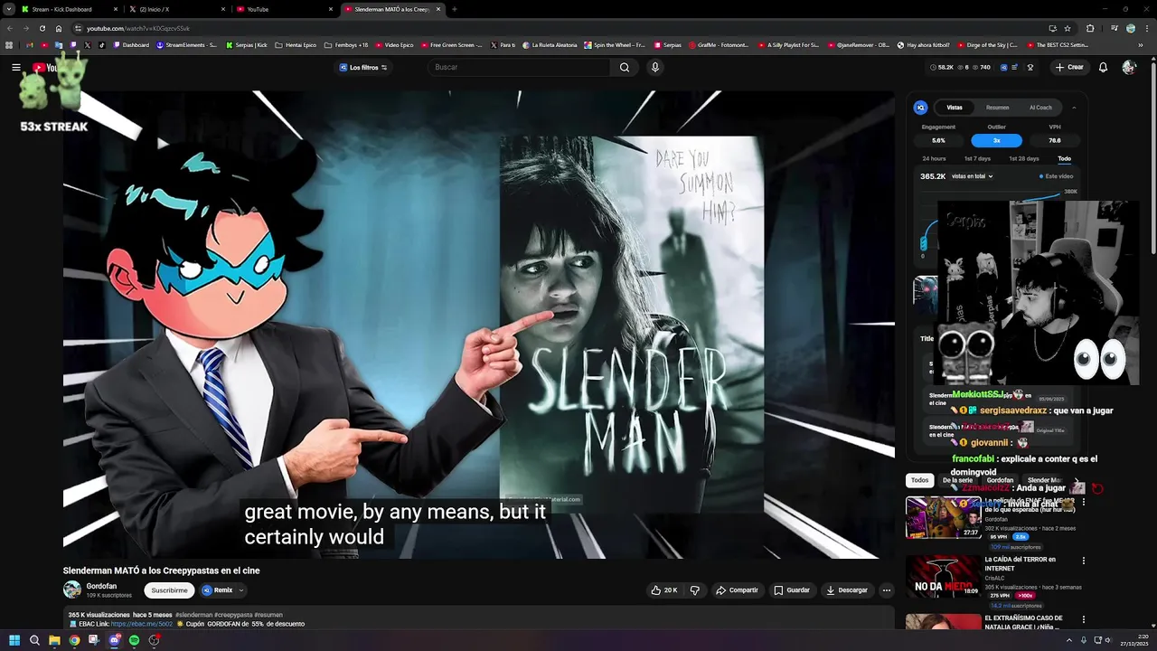Image resolution: width=1157 pixels, height=651 pixels.
Task: Open the Crear create menu
Action: tap(1069, 67)
